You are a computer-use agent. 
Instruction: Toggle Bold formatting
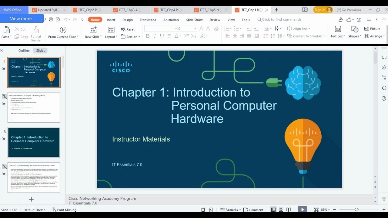[x=148, y=36]
